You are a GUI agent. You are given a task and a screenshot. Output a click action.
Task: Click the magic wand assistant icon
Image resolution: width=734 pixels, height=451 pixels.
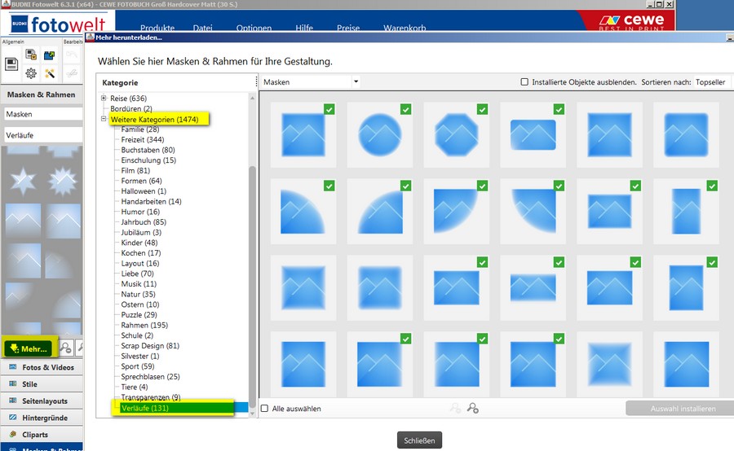tap(50, 74)
